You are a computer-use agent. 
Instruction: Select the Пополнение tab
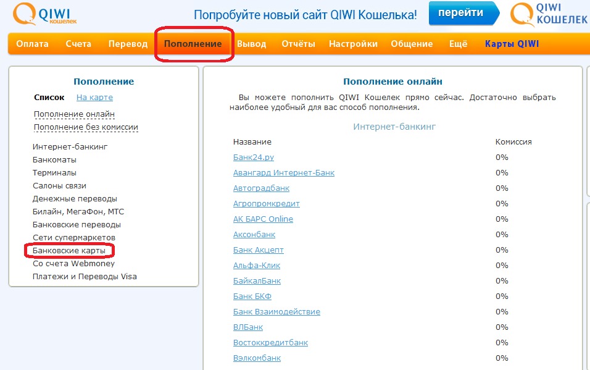coord(193,44)
